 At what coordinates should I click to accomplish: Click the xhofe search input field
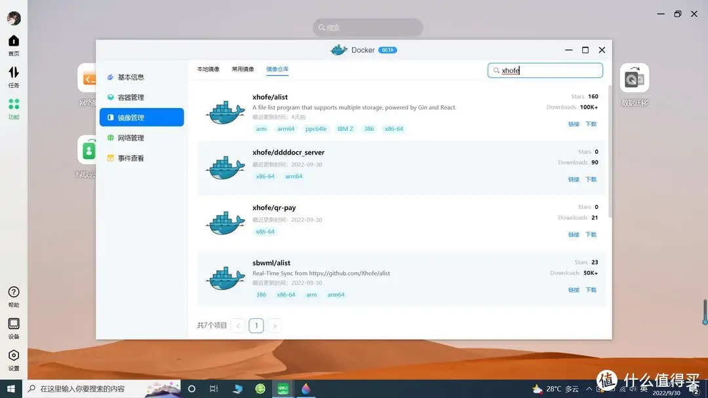click(544, 70)
